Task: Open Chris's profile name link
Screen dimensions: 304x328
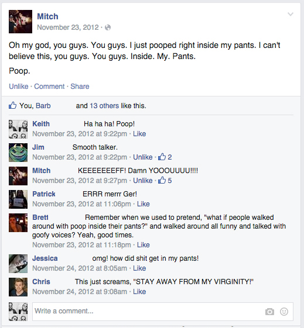Action: pos(41,282)
